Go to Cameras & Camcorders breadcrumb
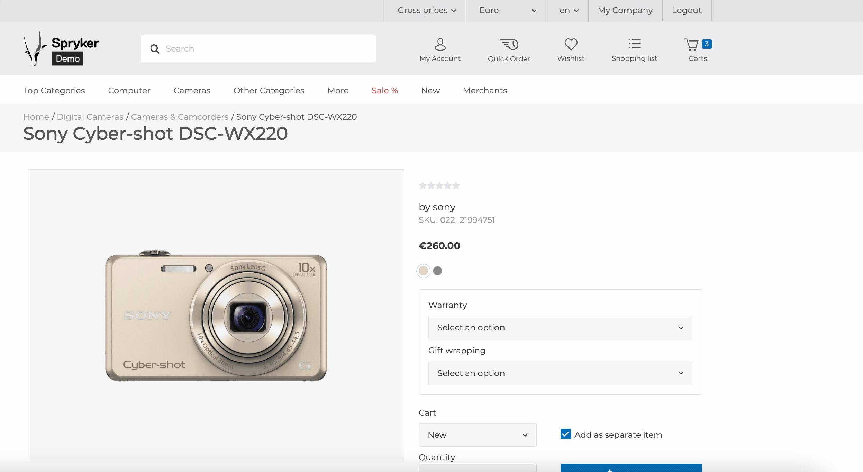 (180, 117)
